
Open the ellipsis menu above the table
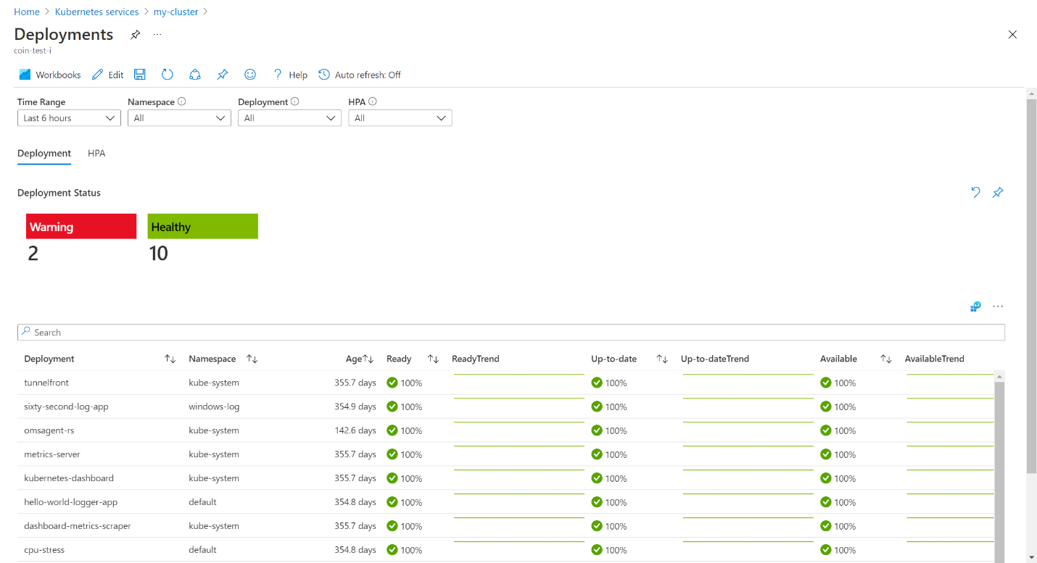(998, 306)
